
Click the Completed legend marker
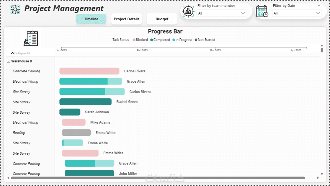click(152, 40)
